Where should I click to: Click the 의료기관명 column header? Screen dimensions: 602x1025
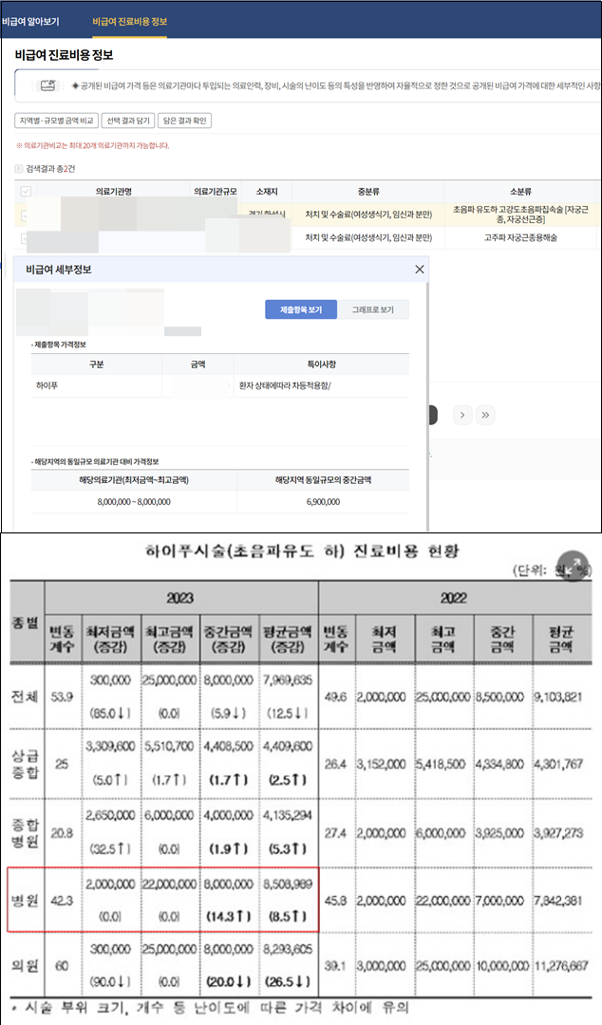[114, 192]
